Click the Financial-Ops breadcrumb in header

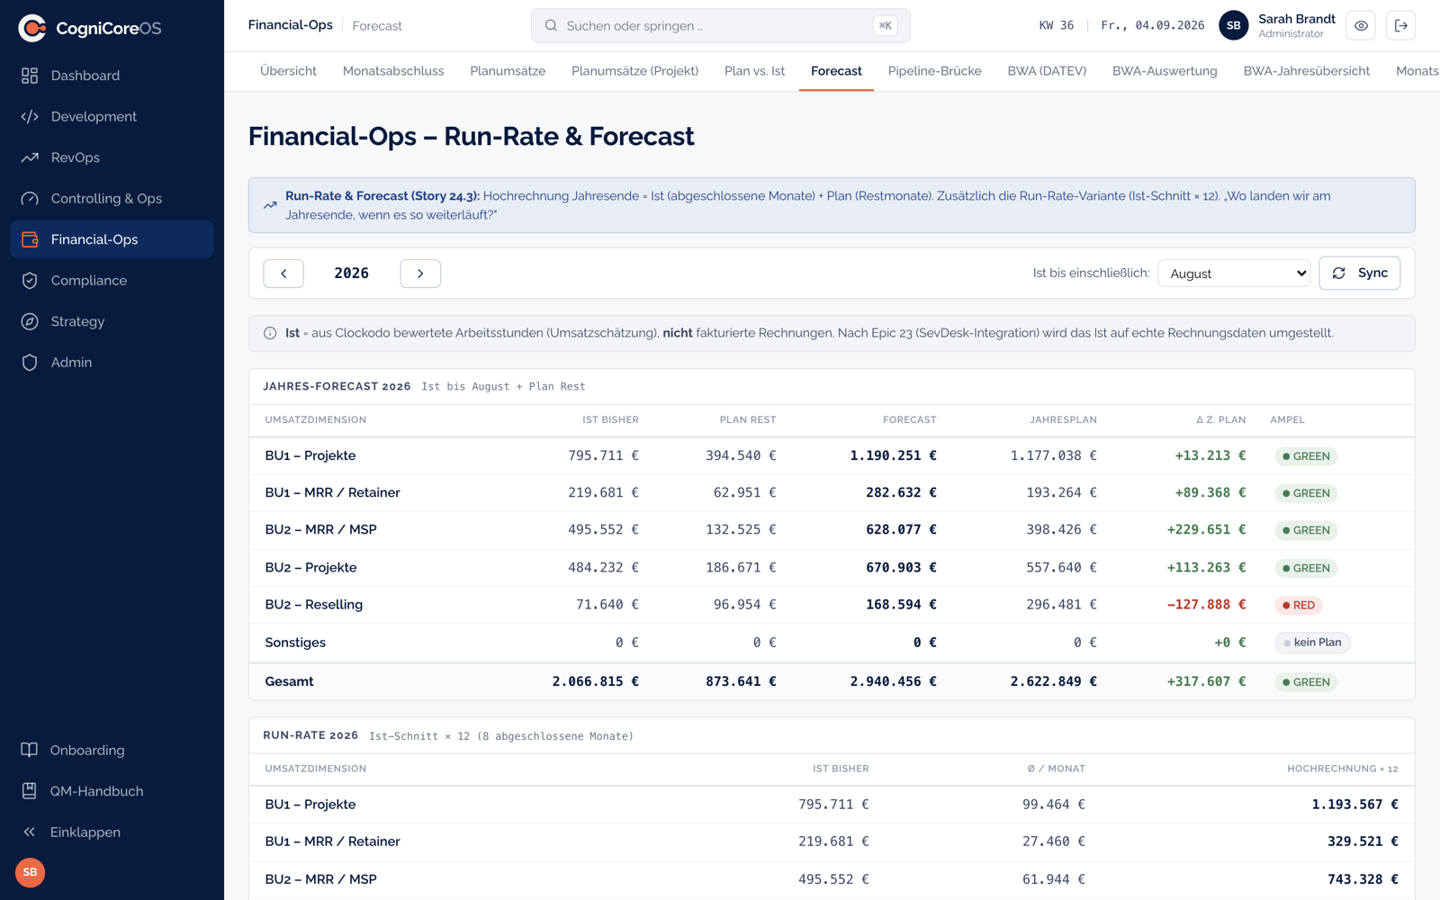click(290, 25)
